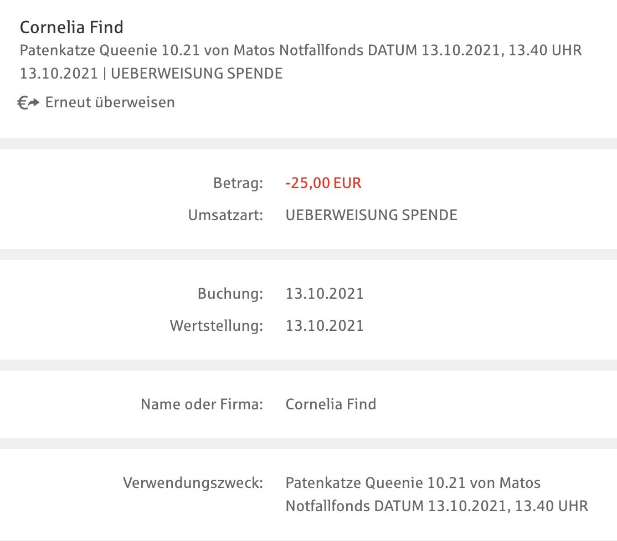Viewport: 617px width, 541px height.
Task: Click the Umsatzart label
Action: (225, 215)
